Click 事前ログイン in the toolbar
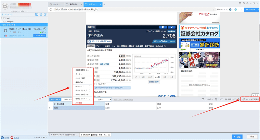Image resolution: width=260 pixels, height=140 pixels. pyautogui.click(x=222, y=10)
